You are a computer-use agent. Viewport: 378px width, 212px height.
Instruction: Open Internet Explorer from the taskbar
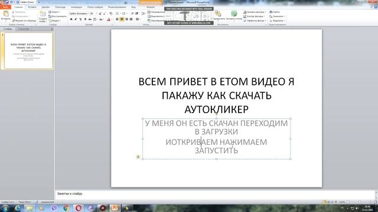point(17,208)
